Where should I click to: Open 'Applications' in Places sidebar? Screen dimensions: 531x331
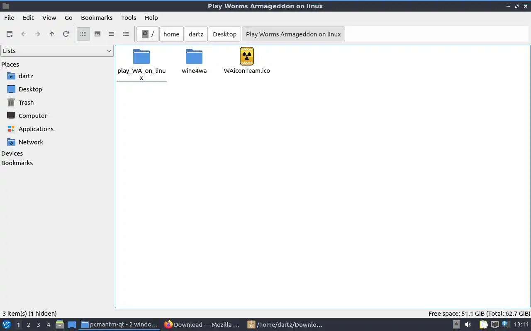point(36,129)
